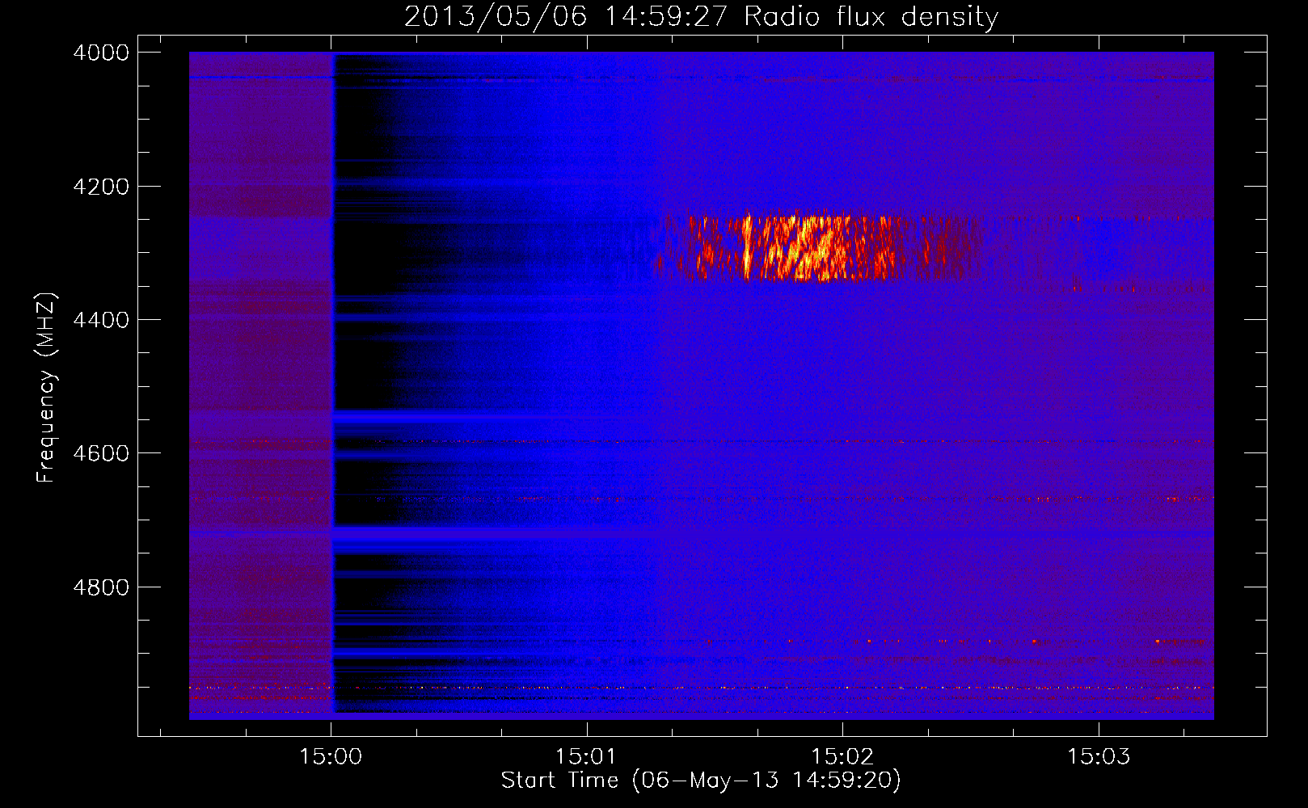This screenshot has width=1308, height=808.
Task: Select the 4400 frequency tick label
Action: [101, 320]
